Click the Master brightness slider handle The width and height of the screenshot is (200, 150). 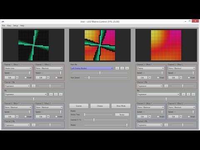click(x=127, y=125)
